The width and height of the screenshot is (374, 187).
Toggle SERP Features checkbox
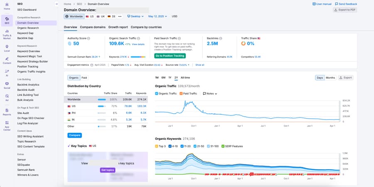pyautogui.click(x=223, y=146)
